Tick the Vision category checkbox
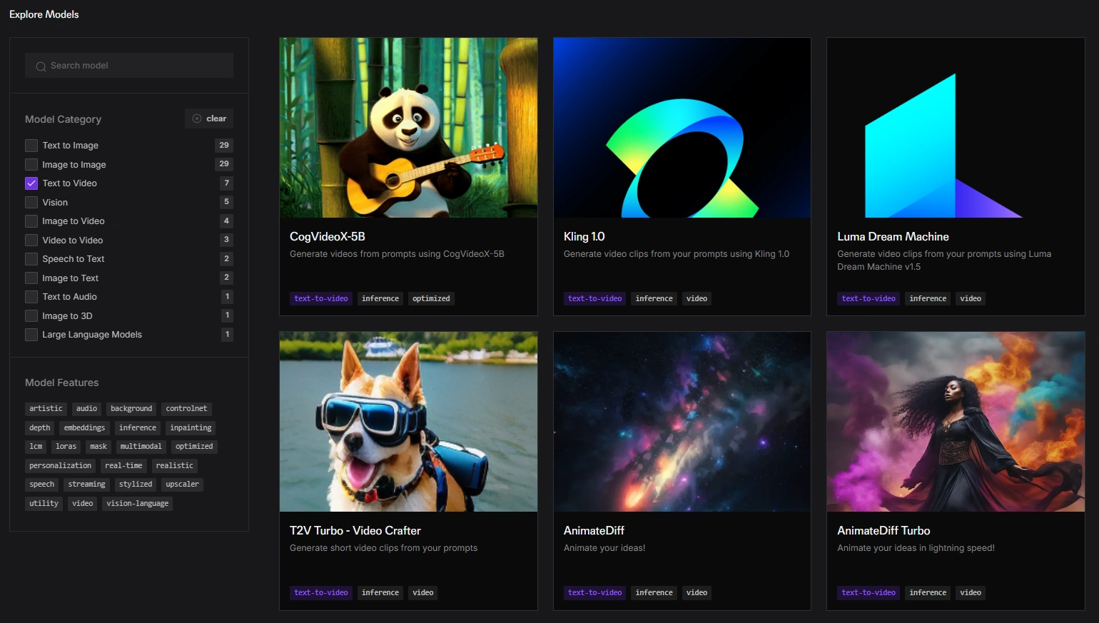 tap(31, 203)
